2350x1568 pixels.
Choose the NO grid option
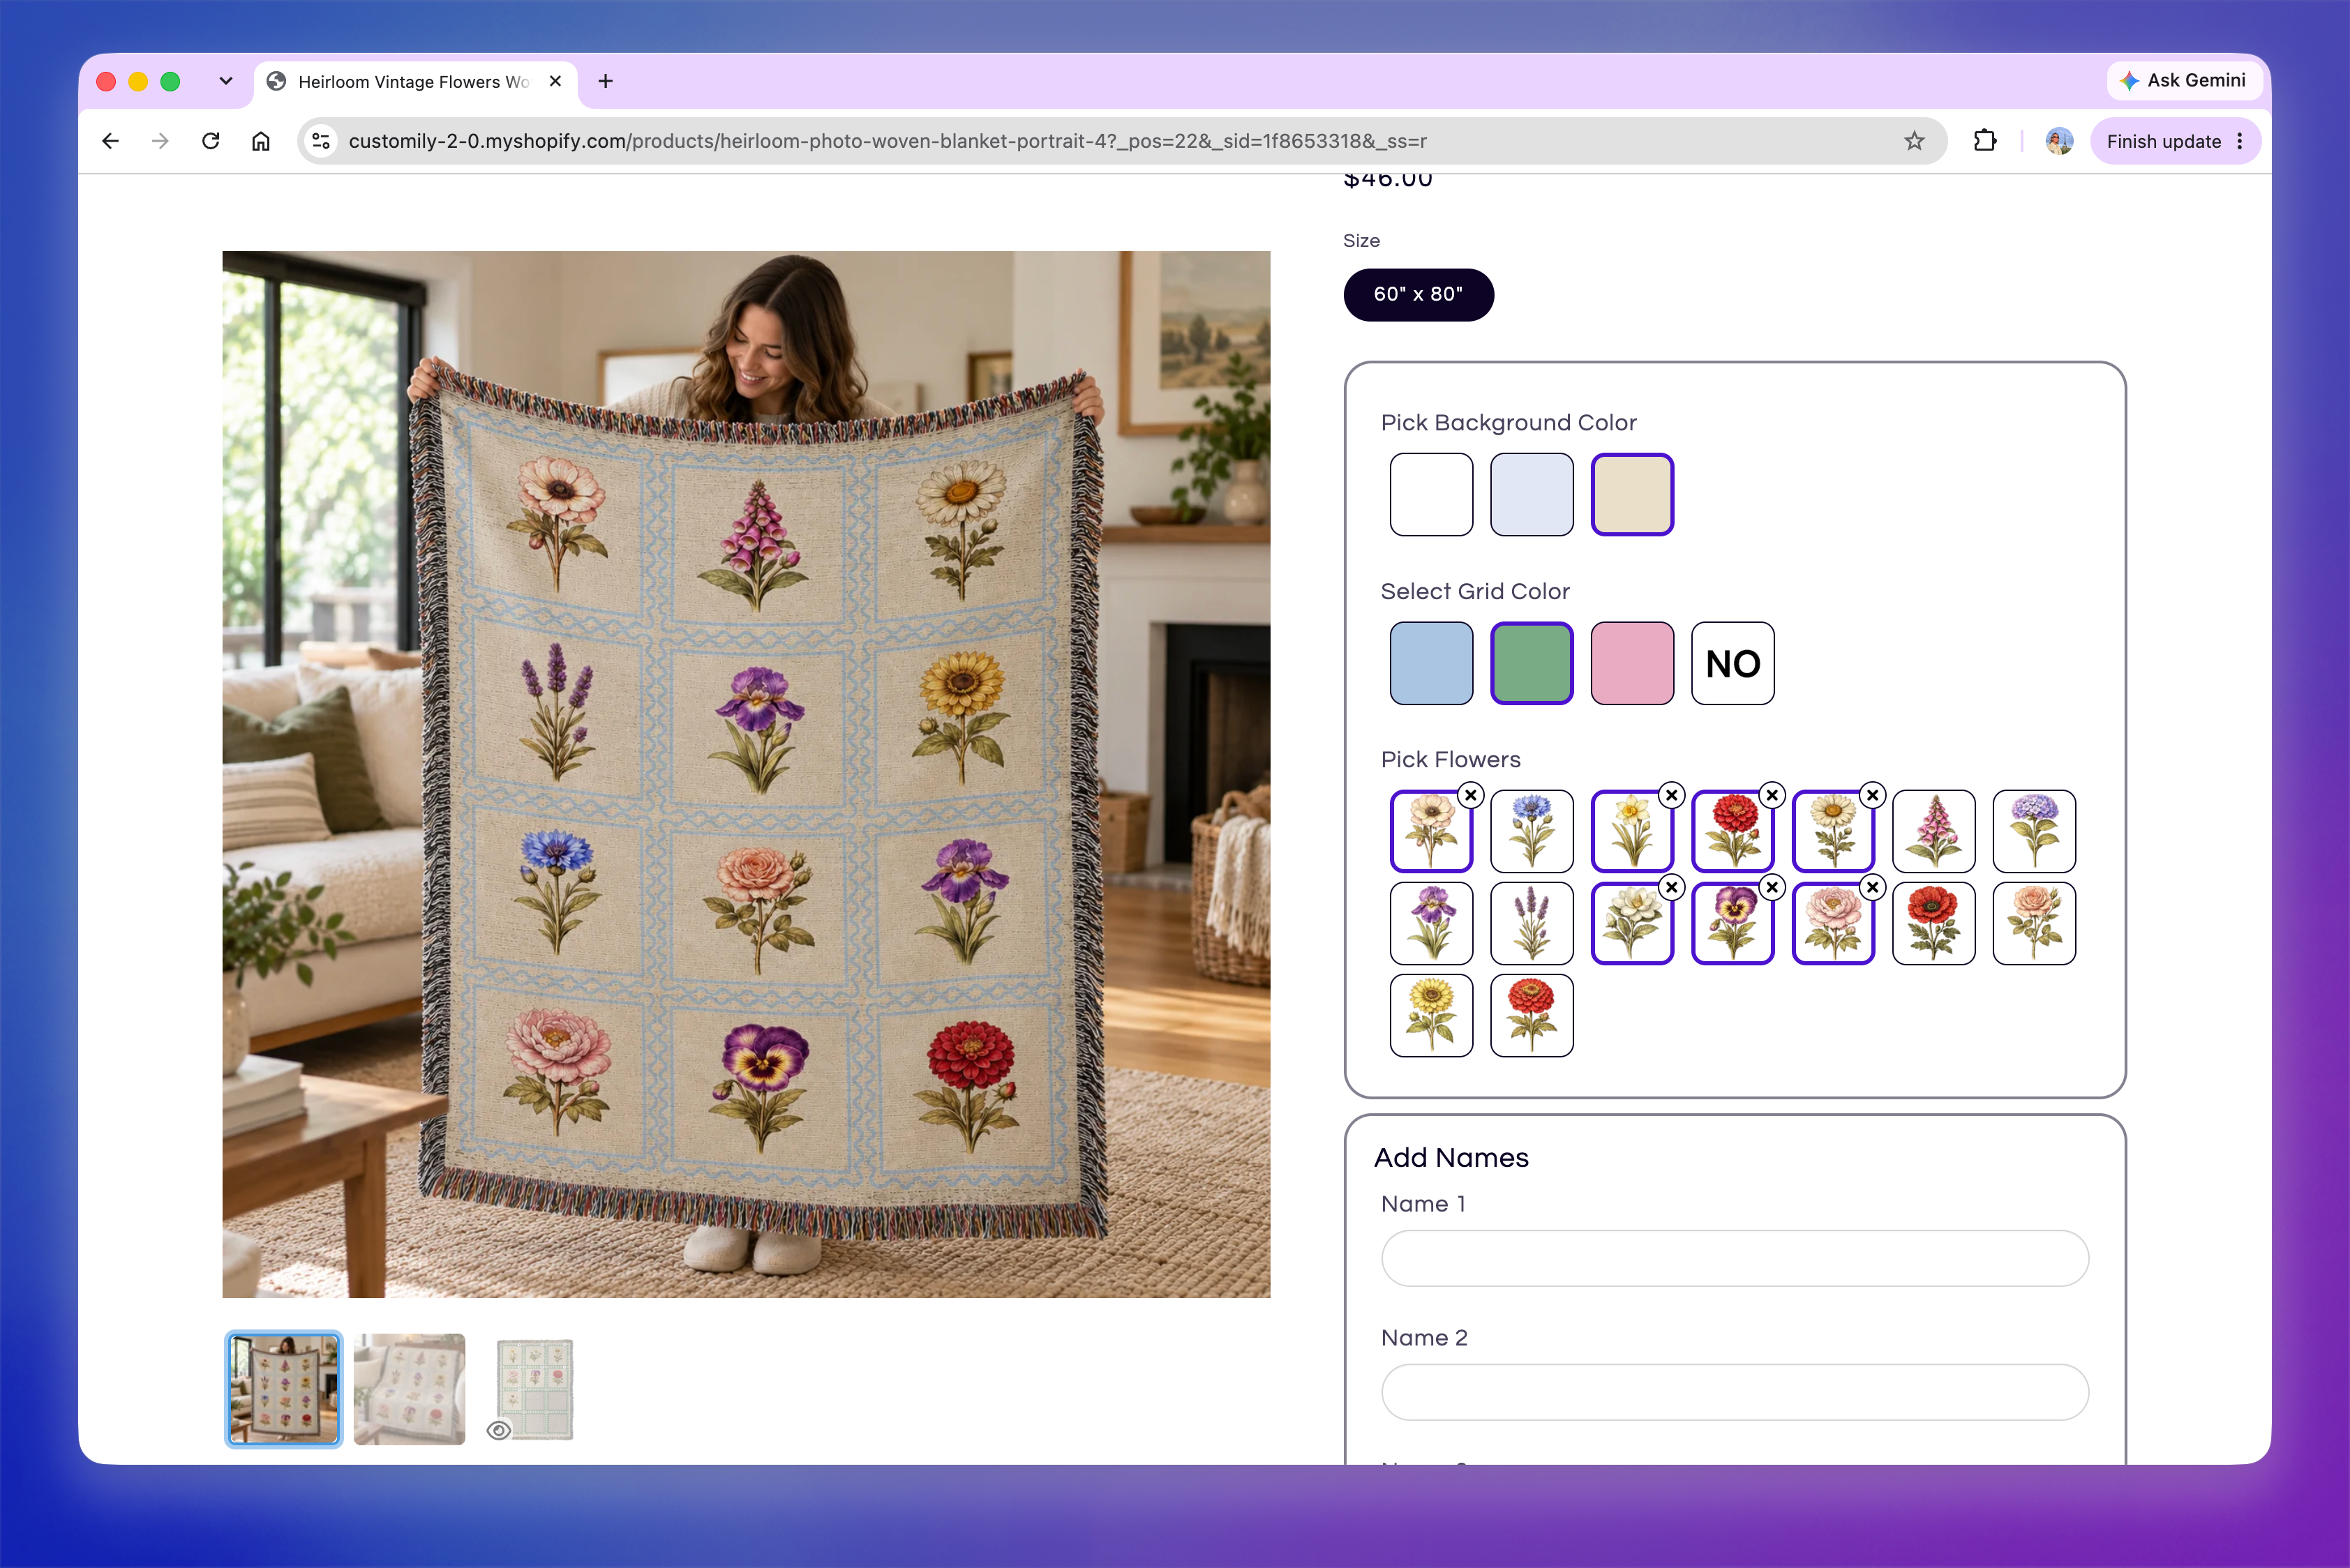click(1732, 663)
